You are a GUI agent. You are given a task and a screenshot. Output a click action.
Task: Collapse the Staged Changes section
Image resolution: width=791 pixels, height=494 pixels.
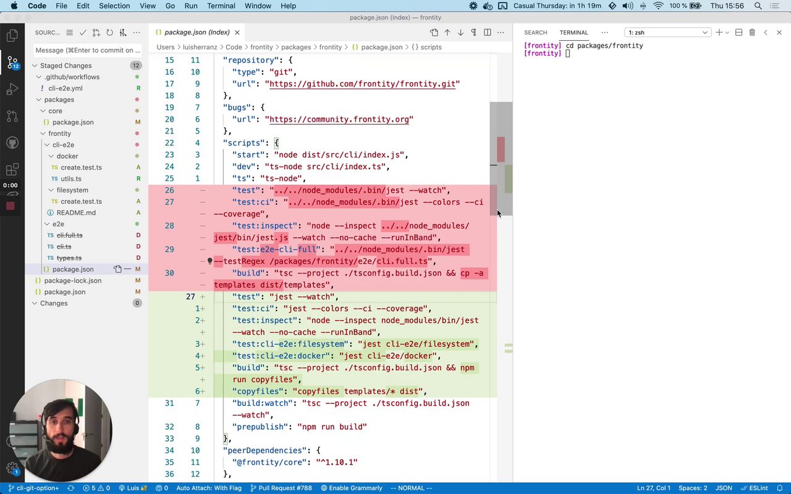pyautogui.click(x=66, y=65)
